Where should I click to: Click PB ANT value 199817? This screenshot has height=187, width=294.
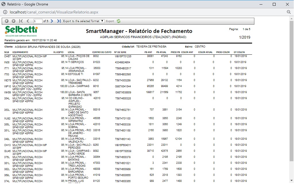150,92
